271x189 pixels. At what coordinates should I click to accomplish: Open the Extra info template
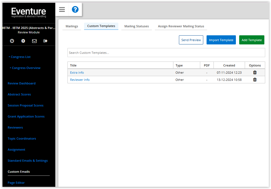pyautogui.click(x=77, y=72)
